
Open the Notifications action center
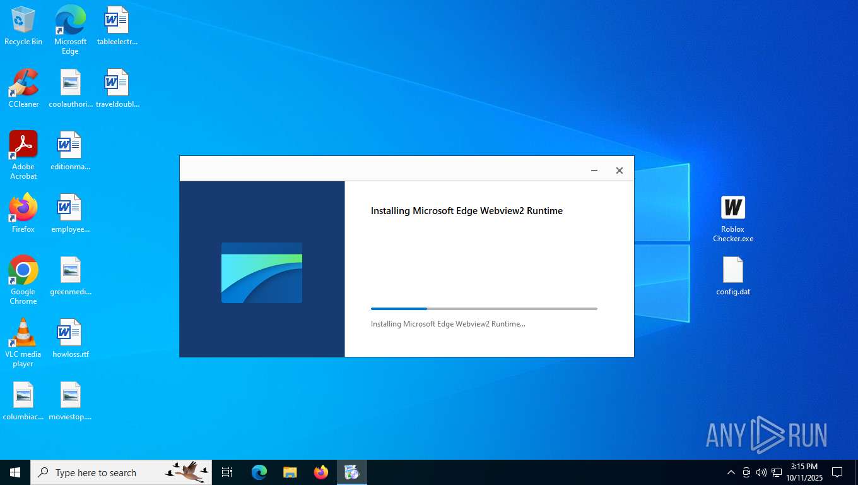pyautogui.click(x=837, y=472)
